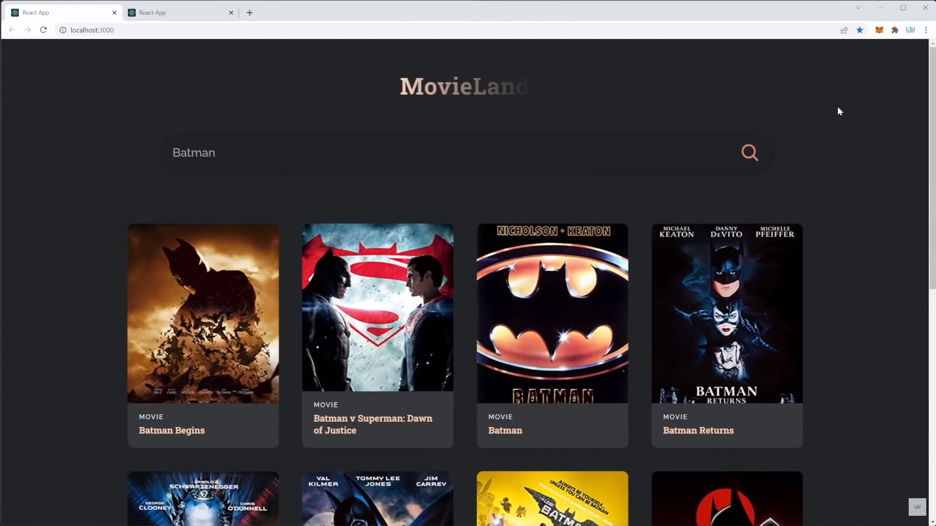Close the first React App tab
This screenshot has width=936, height=526.
tap(115, 13)
